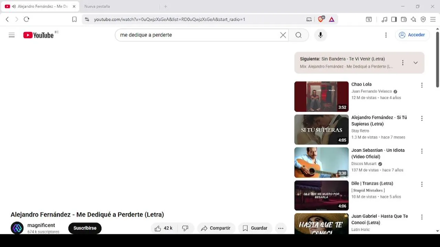Image resolution: width=440 pixels, height=247 pixels.
Task: Expand the mix playlist panel chevron
Action: pyautogui.click(x=415, y=63)
